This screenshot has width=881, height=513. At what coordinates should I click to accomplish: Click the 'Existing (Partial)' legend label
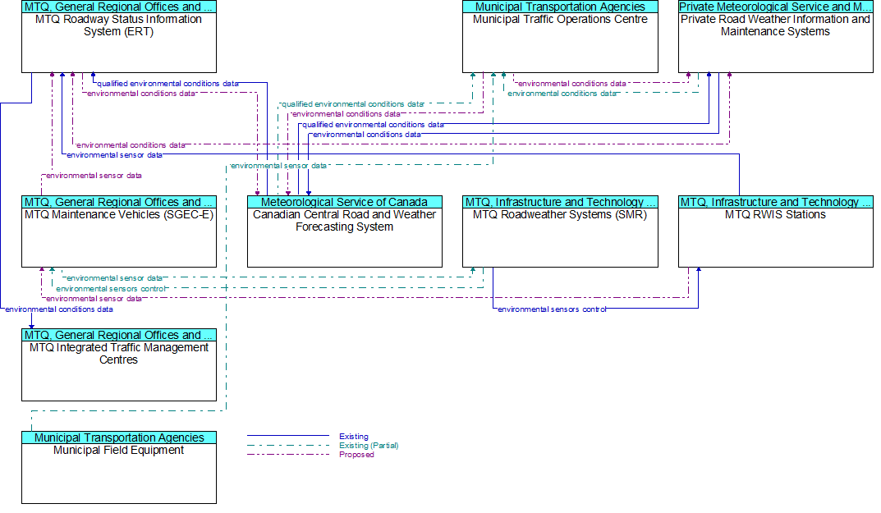coord(369,446)
